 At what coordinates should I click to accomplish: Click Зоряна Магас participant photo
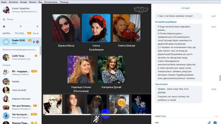click(66, 28)
